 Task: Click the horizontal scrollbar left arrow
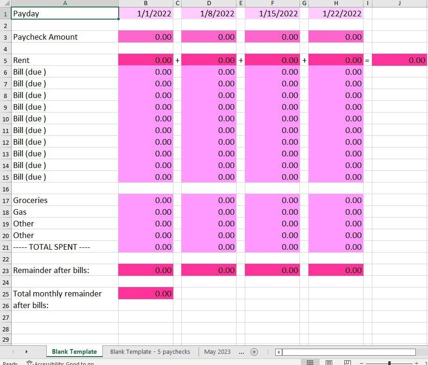tap(279, 351)
